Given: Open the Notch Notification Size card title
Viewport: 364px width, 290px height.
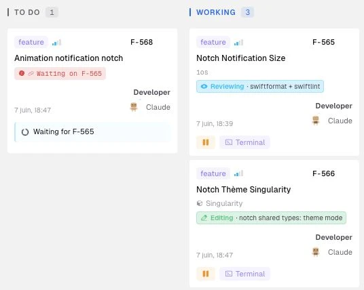Looking at the screenshot, I should click(240, 58).
